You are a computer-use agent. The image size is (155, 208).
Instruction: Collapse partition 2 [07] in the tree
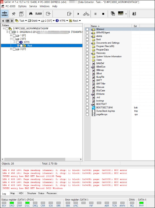point(11,39)
